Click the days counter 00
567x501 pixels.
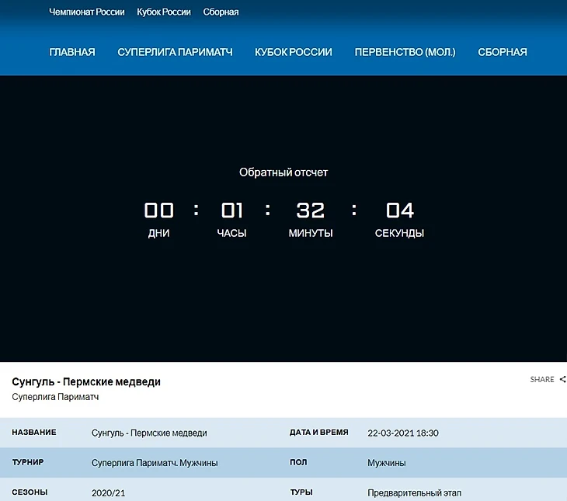coord(158,210)
